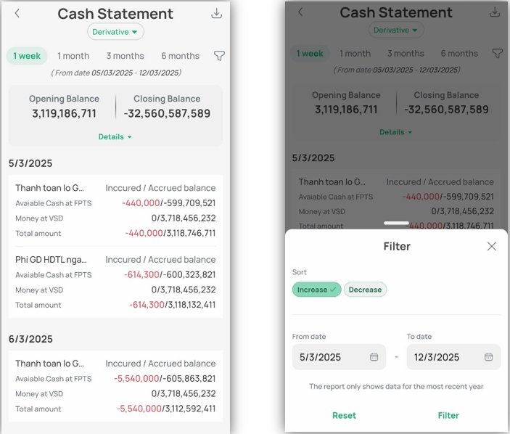Open the filter funnel icon on left screen

click(219, 56)
